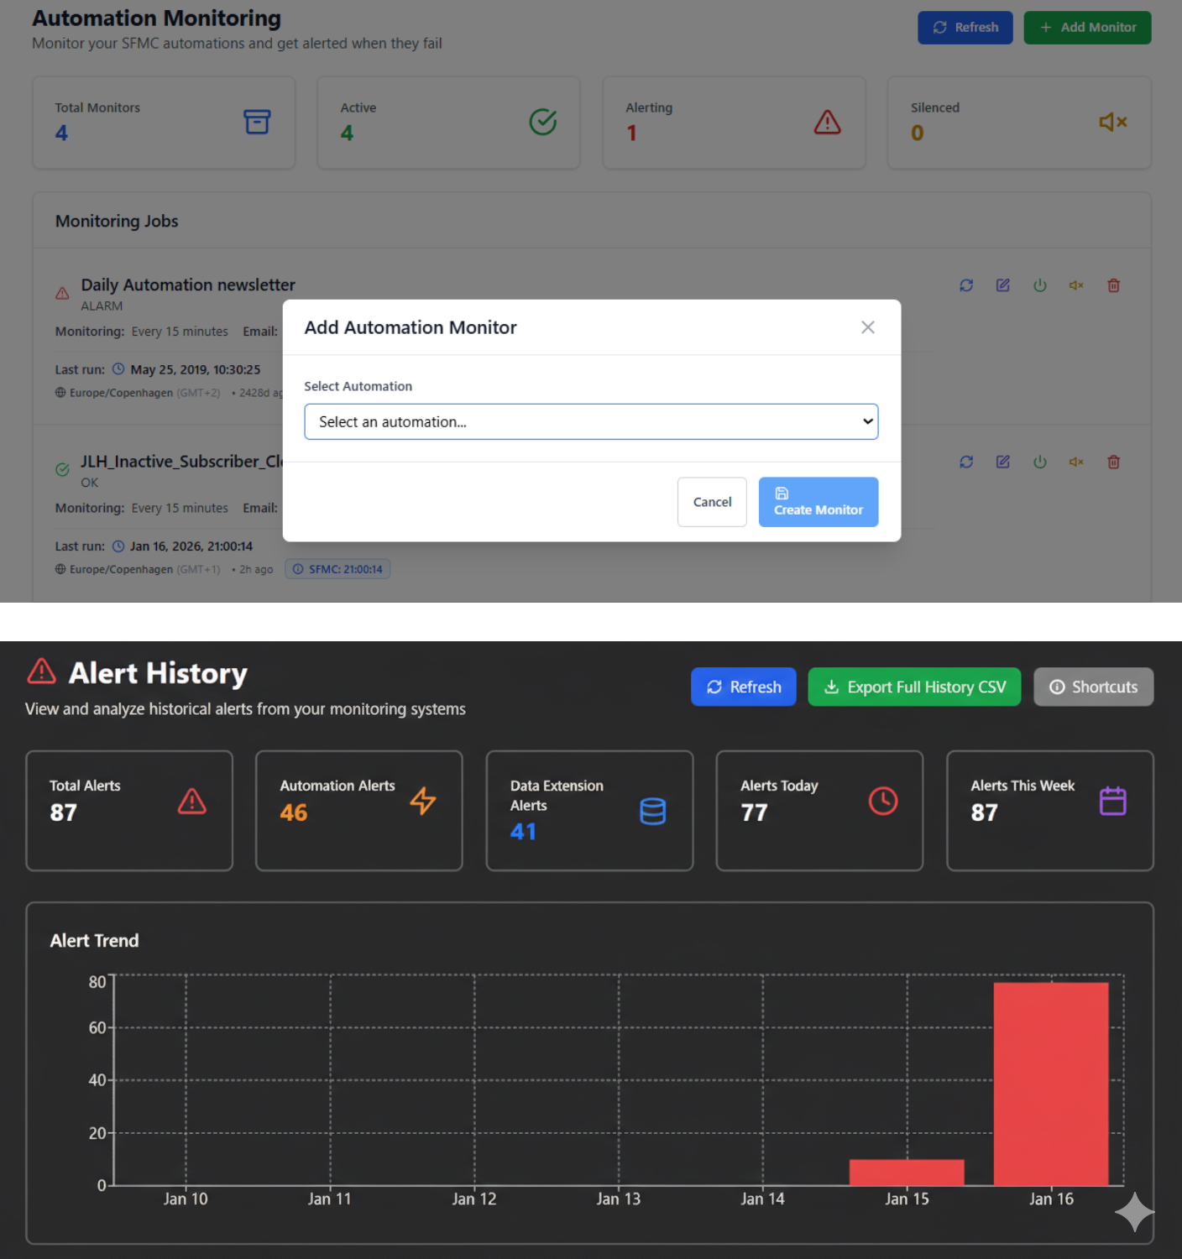Click the Automation Alerts lightning icon
The height and width of the screenshot is (1259, 1182).
[423, 801]
